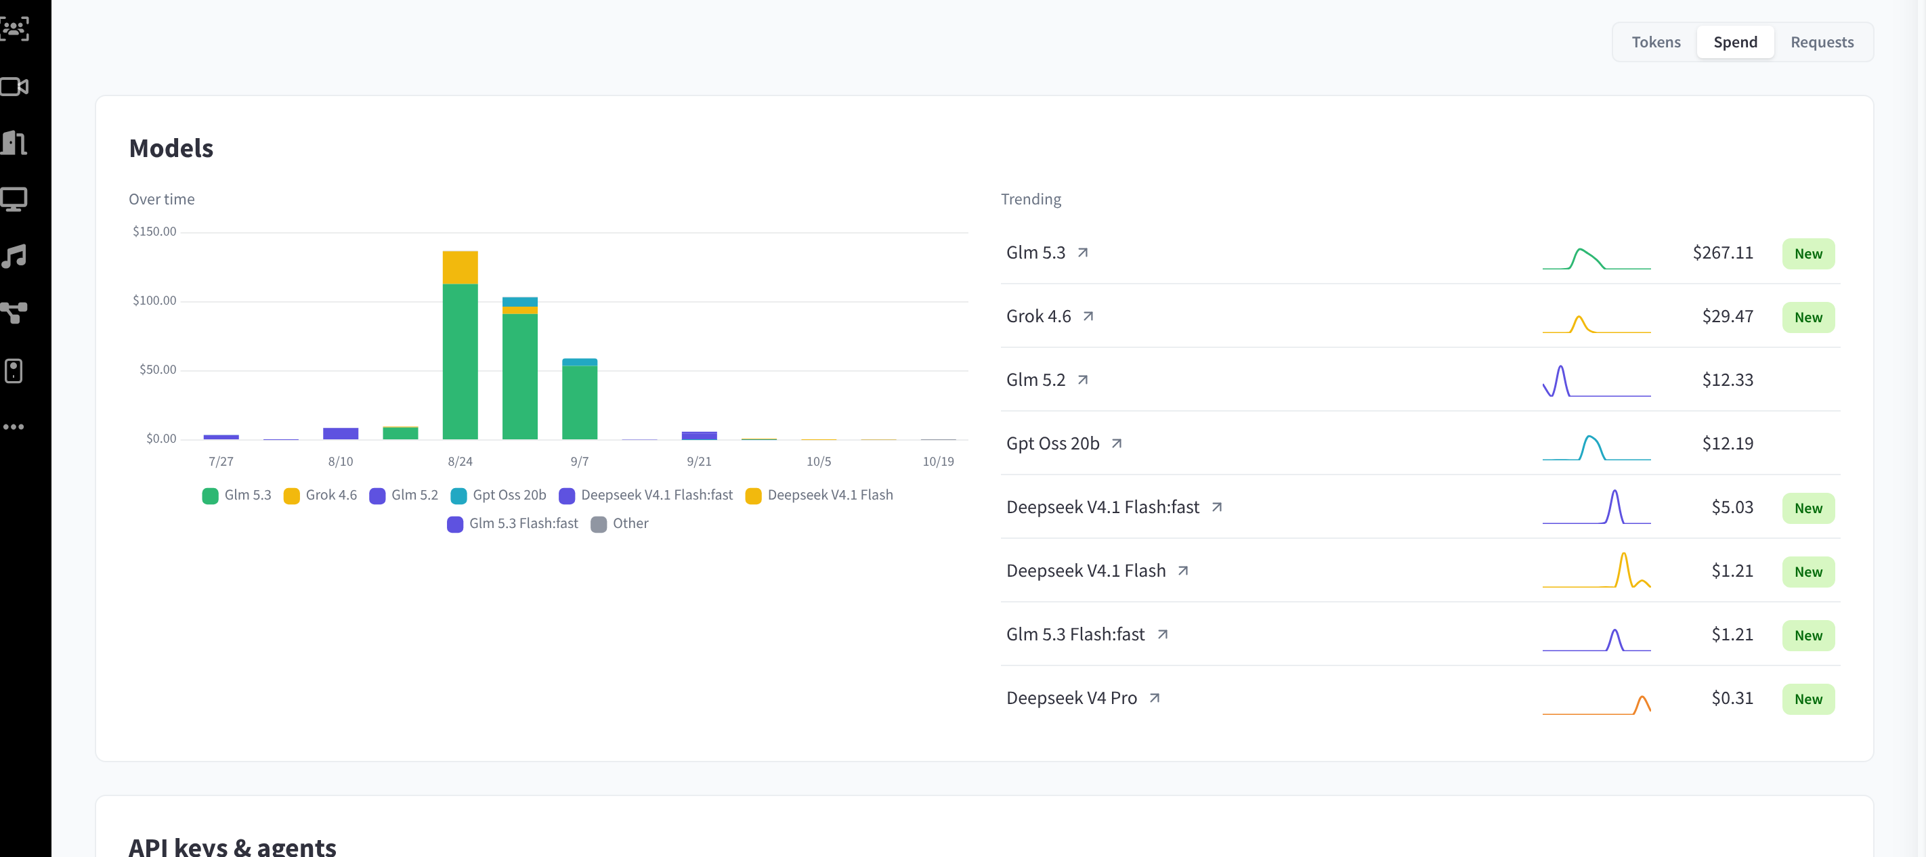Image resolution: width=1926 pixels, height=857 pixels.
Task: Click the $12.33 amount for Glm 5.2
Action: (x=1727, y=380)
